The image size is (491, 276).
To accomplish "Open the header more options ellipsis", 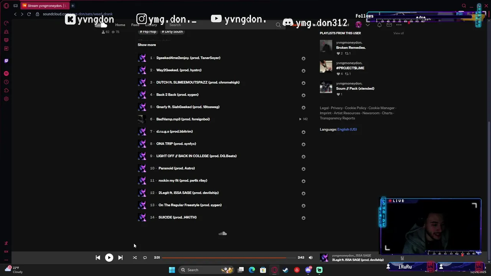I will [399, 25].
